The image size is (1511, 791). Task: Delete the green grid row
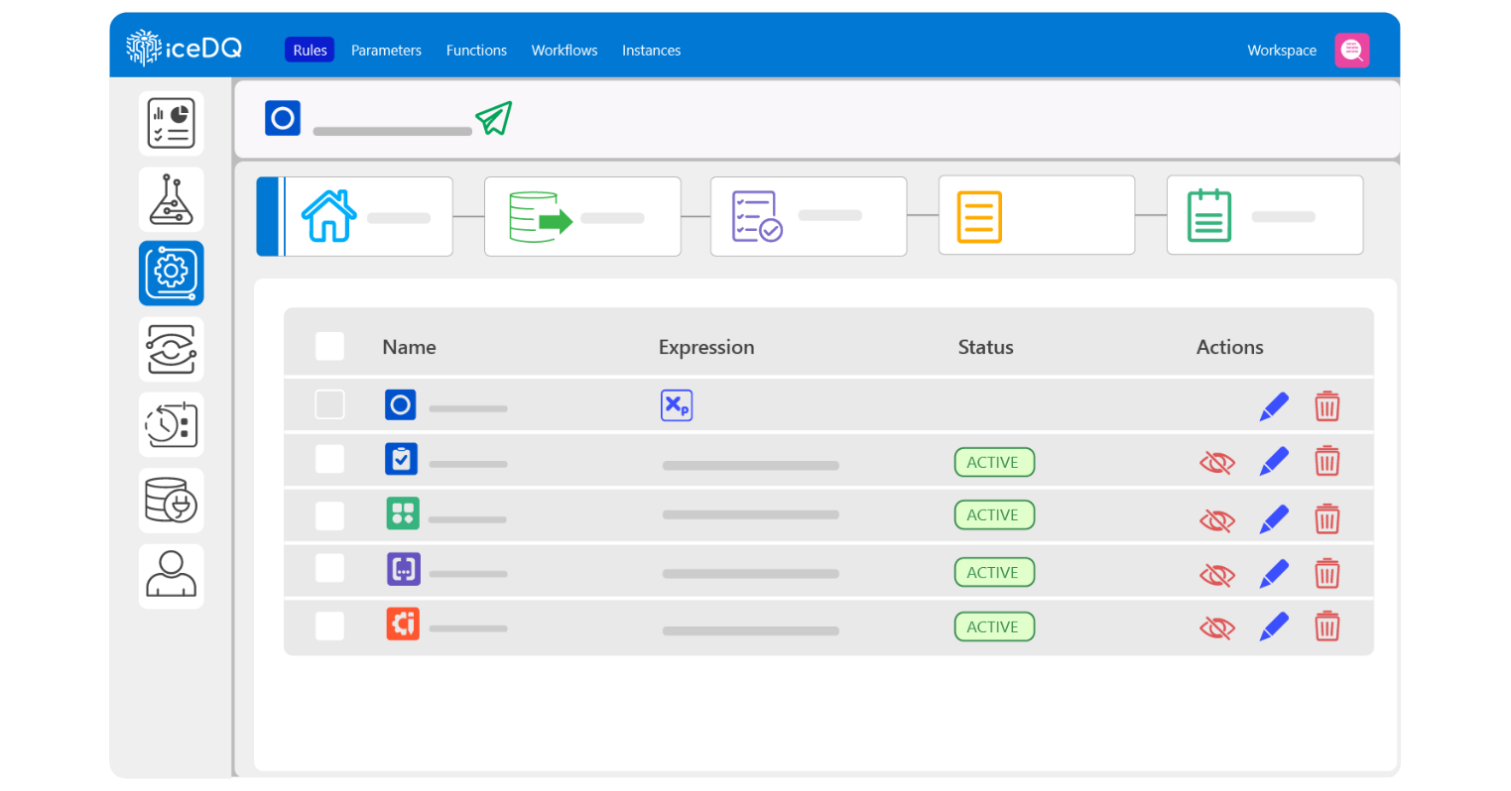click(1327, 519)
